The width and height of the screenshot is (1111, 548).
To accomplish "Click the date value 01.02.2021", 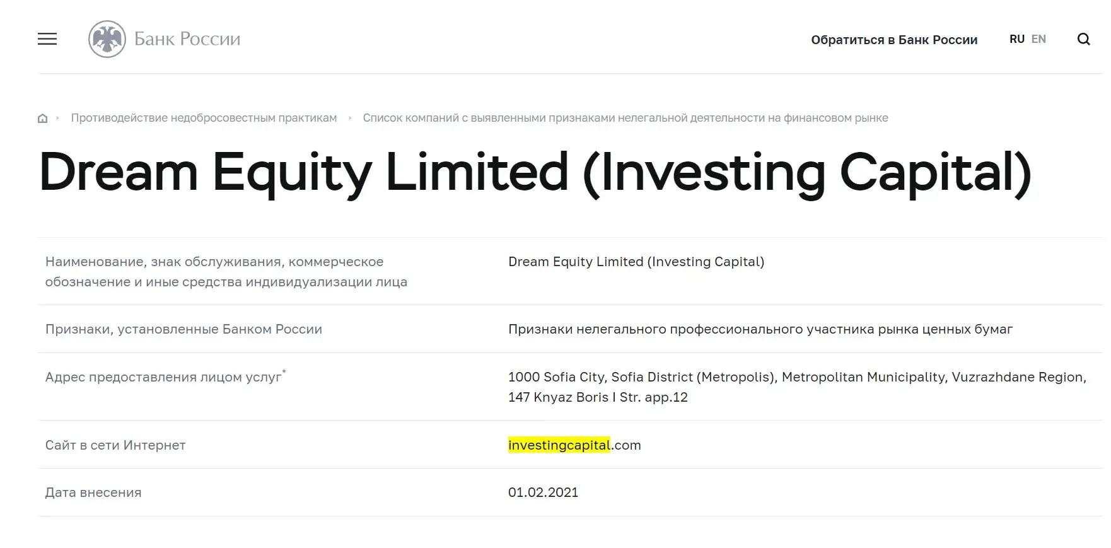I will [544, 492].
